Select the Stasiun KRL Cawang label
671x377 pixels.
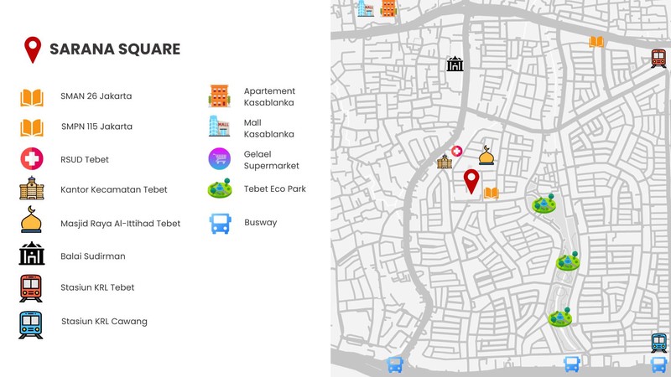tap(104, 322)
